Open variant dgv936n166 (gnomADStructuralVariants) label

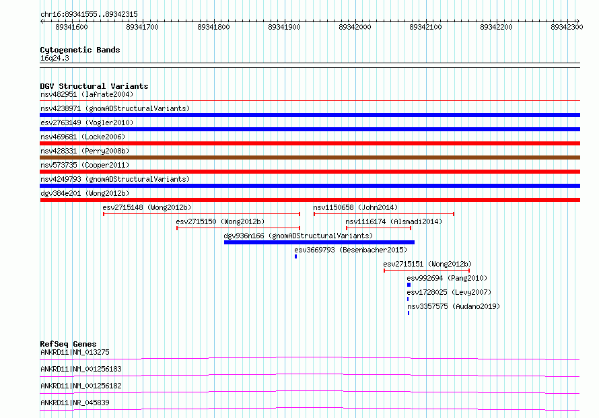tap(298, 236)
